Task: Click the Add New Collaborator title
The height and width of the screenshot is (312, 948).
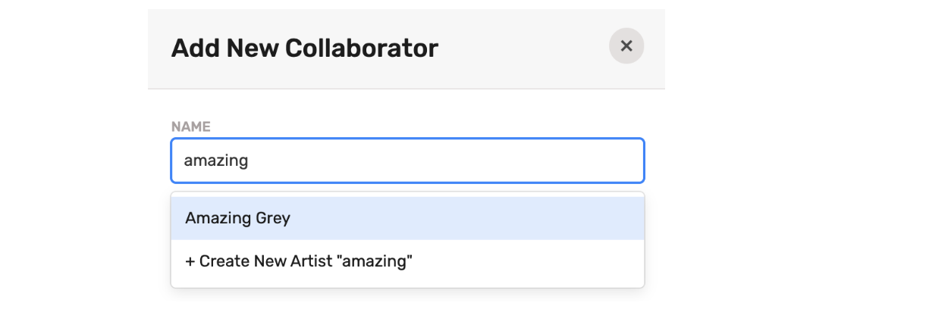Action: click(x=305, y=48)
